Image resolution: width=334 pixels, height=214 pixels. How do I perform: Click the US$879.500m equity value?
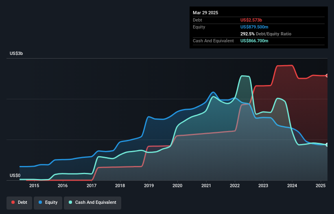click(254, 27)
